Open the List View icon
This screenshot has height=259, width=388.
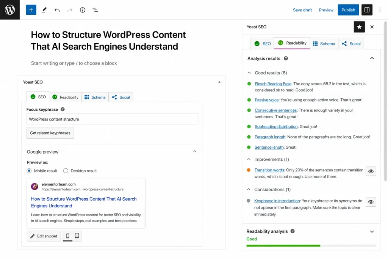click(x=95, y=10)
